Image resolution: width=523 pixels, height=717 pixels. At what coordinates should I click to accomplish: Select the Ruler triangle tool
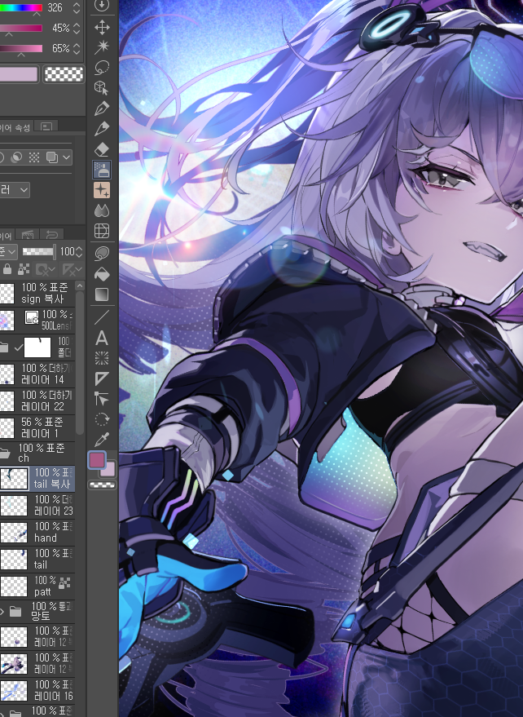pos(101,378)
